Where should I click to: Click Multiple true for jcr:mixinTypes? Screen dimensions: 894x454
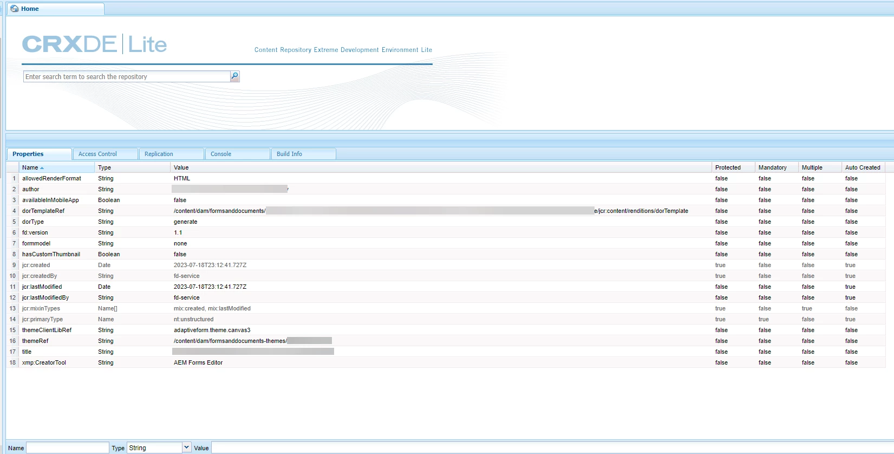pos(807,308)
